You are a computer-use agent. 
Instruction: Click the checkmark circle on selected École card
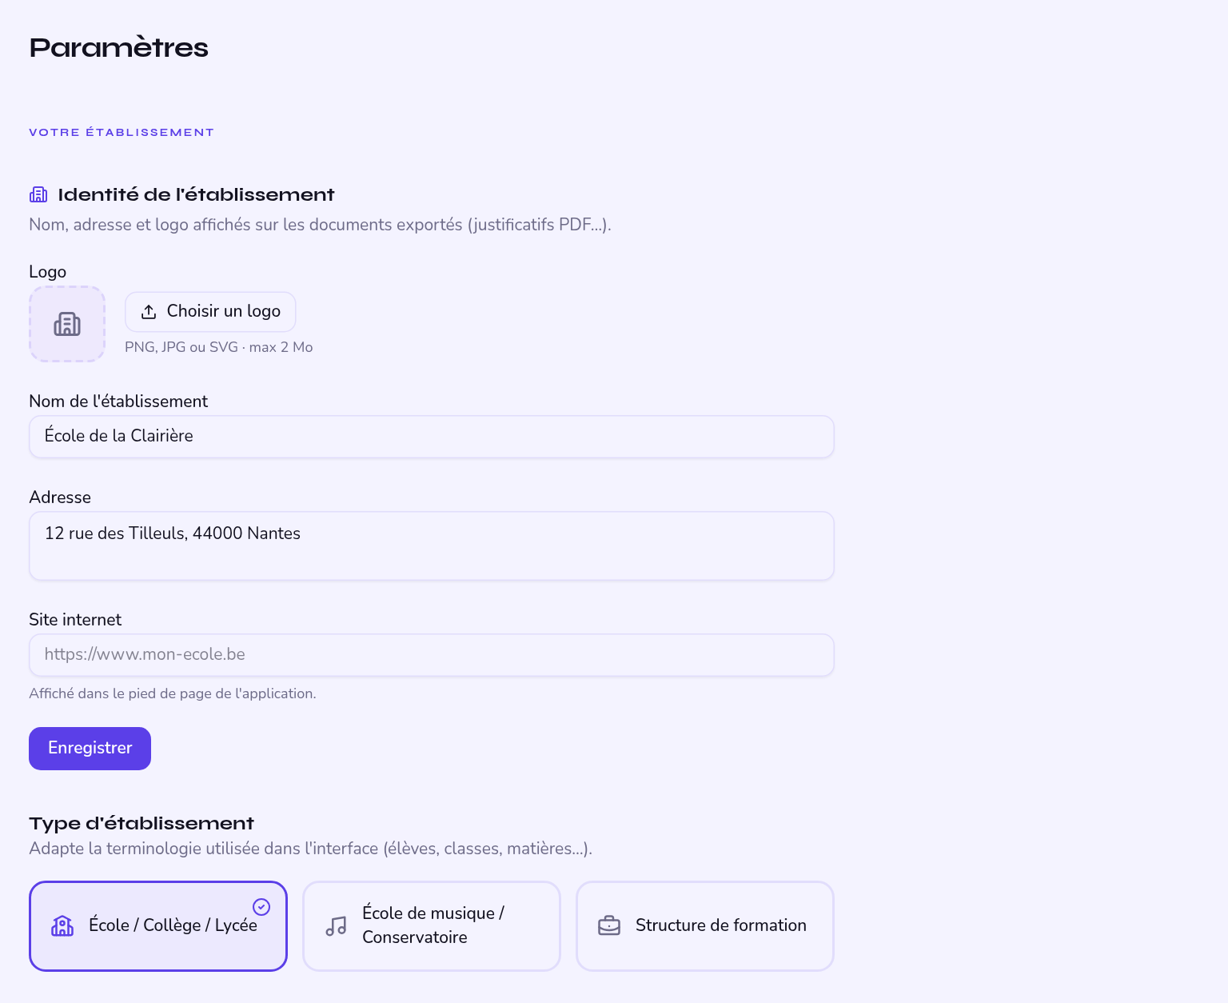[x=261, y=906]
